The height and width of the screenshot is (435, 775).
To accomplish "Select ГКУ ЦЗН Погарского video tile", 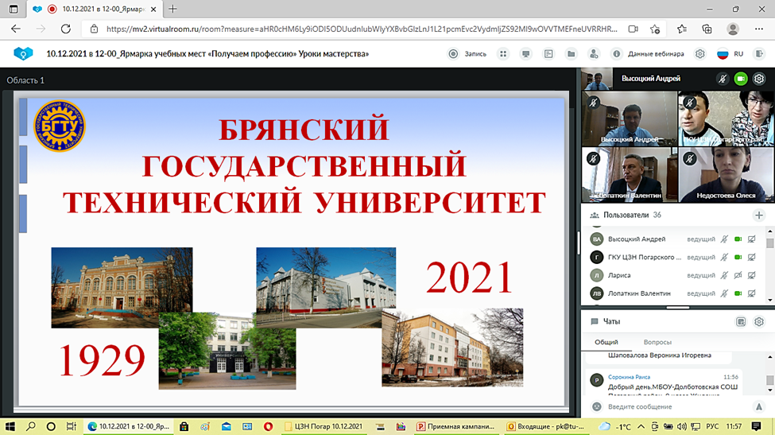I will pyautogui.click(x=726, y=118).
